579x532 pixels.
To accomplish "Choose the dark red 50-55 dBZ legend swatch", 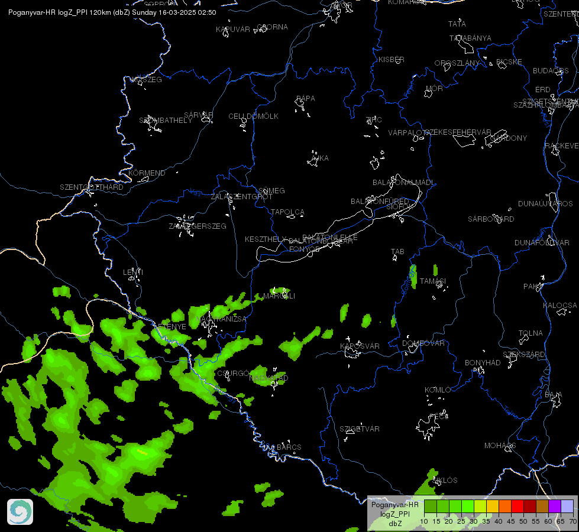I will [530, 506].
